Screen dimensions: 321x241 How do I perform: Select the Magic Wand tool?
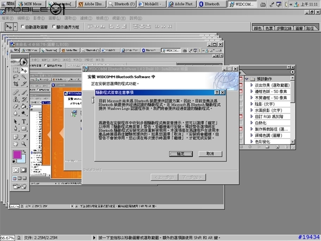(x=24, y=77)
